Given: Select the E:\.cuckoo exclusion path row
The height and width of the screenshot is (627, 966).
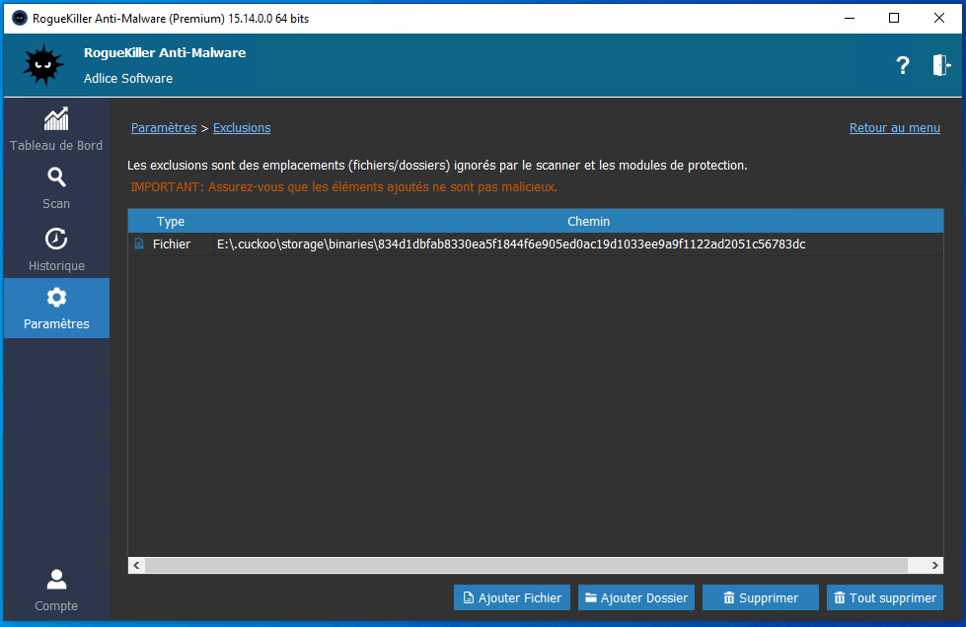Looking at the screenshot, I should click(x=511, y=244).
